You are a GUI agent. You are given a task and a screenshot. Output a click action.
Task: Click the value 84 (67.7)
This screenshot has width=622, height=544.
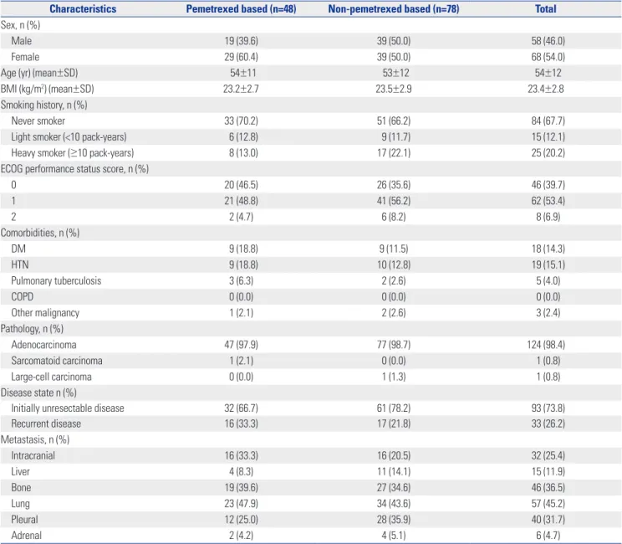(x=548, y=121)
